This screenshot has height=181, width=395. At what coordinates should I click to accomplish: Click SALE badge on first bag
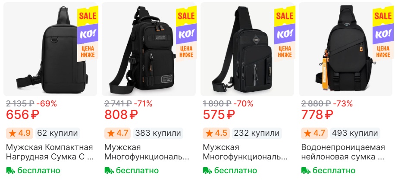pyautogui.click(x=88, y=16)
